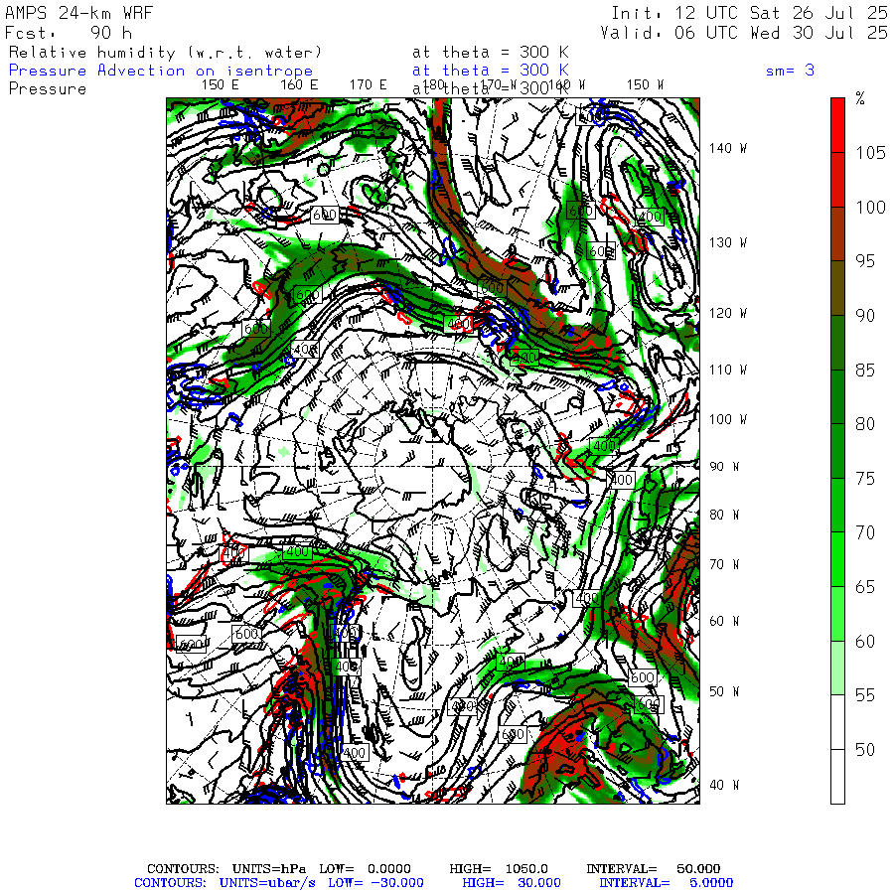894x894 pixels.
Task: Pick the bright red top segment of the color bar
Action: [x=837, y=125]
